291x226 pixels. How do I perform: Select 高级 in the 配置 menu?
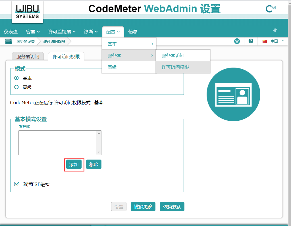pos(129,67)
